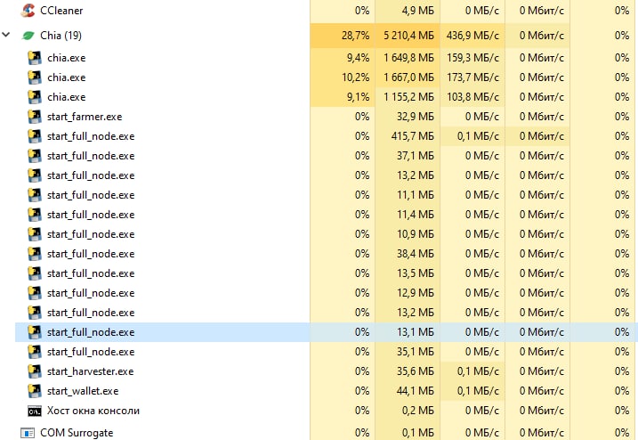Viewport: 638px width, 440px height.
Task: Click start_harvester.exe memory value 35,6 МБ
Action: 416,371
